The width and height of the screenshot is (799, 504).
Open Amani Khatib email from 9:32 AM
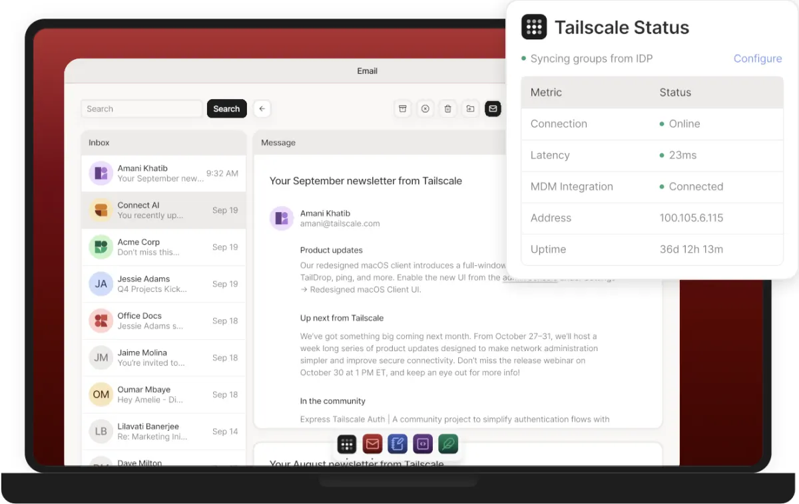tap(164, 174)
